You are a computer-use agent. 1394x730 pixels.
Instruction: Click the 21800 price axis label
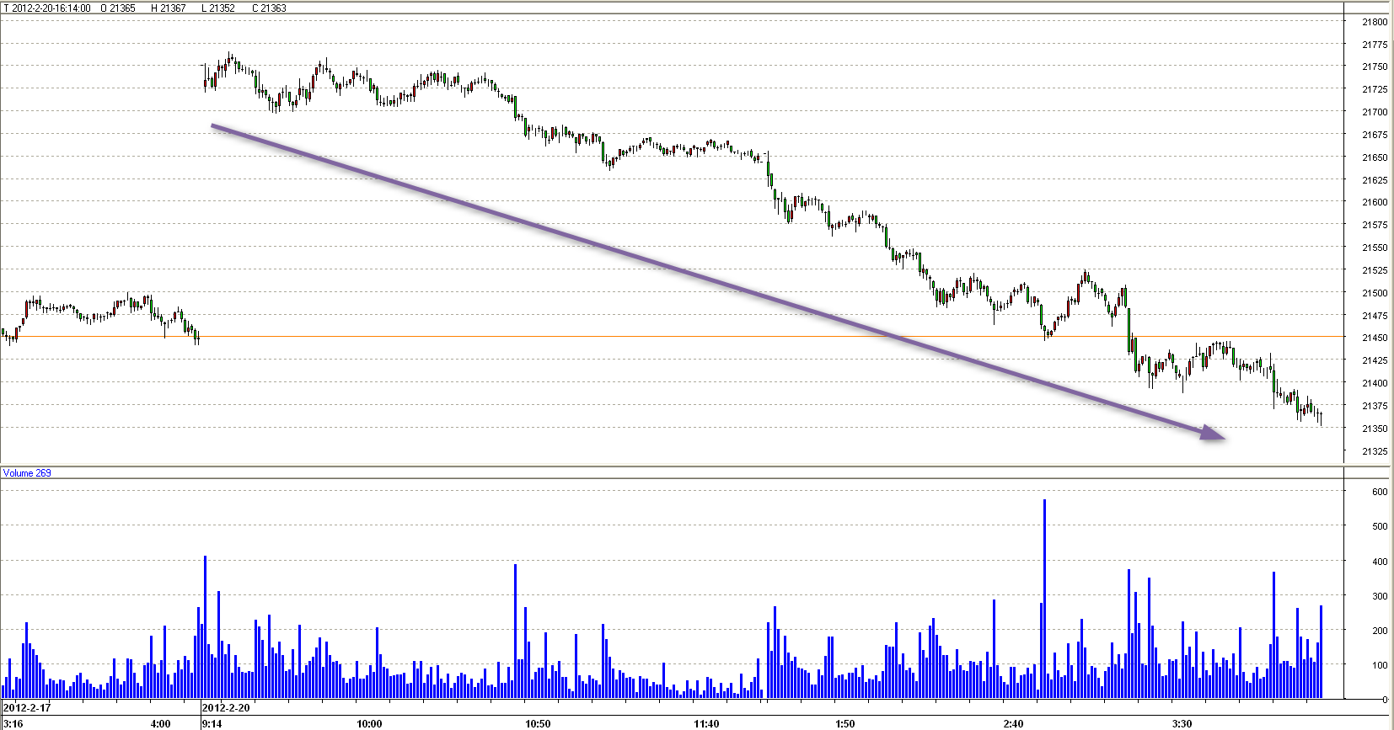[x=1375, y=22]
